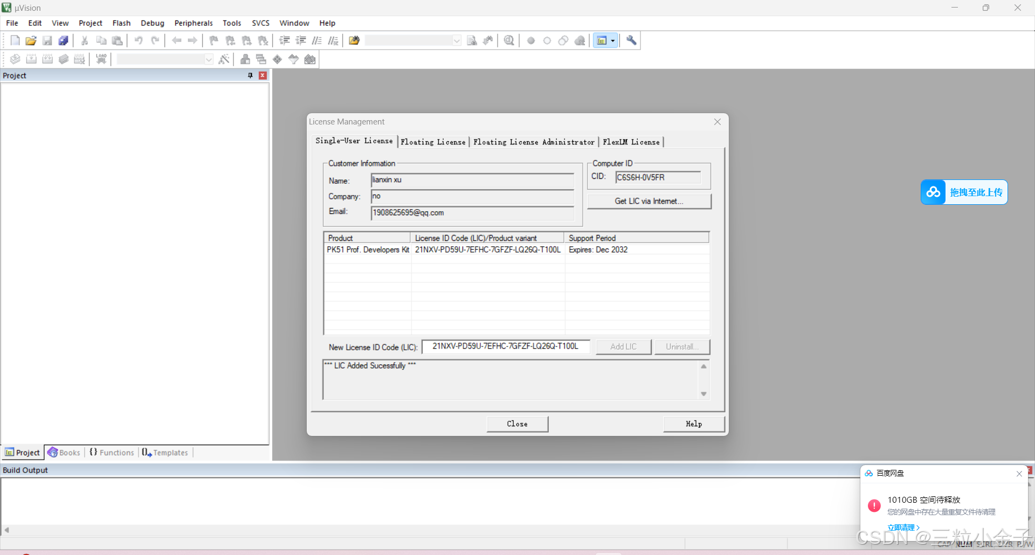
Task: Open the Functions panel tab
Action: 112,453
